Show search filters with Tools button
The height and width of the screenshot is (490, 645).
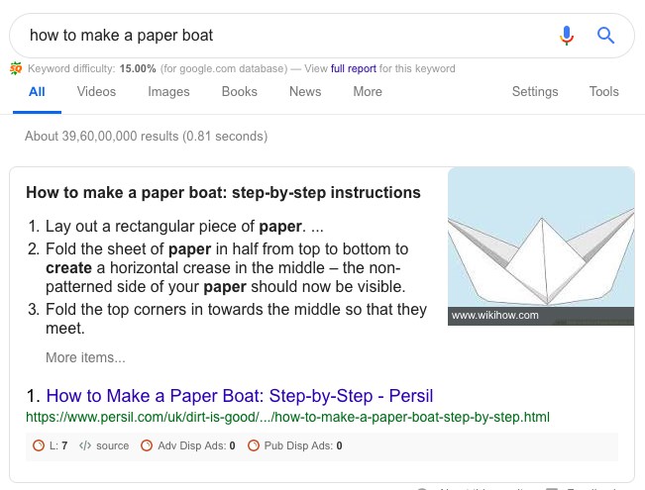[603, 92]
